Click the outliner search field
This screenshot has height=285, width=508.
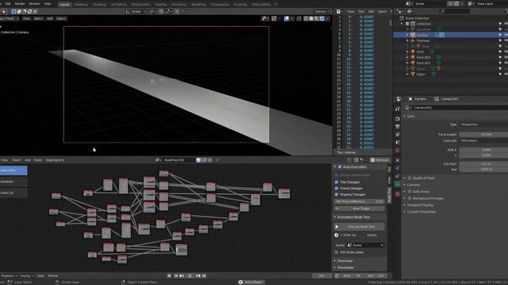[x=455, y=11]
